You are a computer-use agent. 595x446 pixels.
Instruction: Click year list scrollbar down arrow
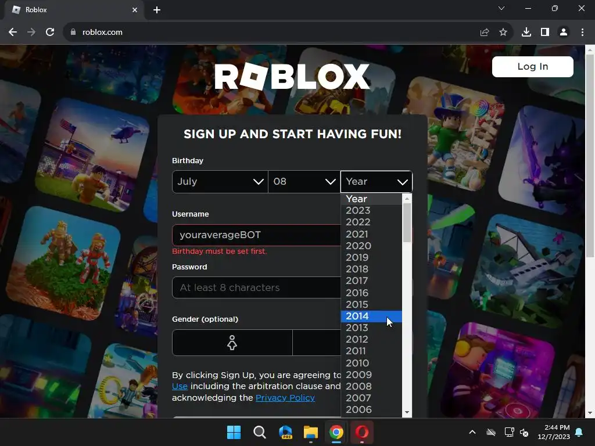pyautogui.click(x=407, y=412)
